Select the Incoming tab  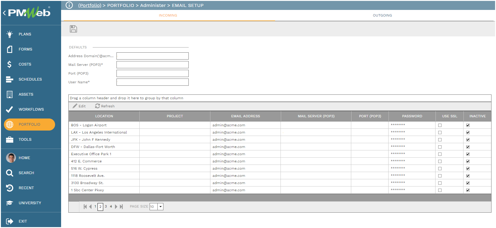pos(168,15)
